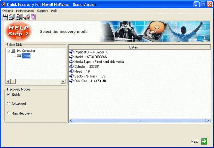Click the floppy disk save toolbar icon
This screenshot has width=214, height=148.
pos(5,17)
